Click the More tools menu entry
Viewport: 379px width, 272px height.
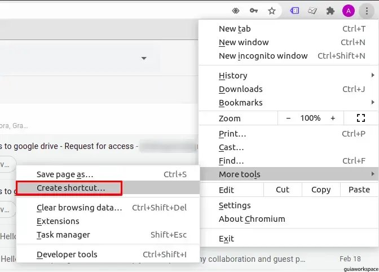point(289,174)
